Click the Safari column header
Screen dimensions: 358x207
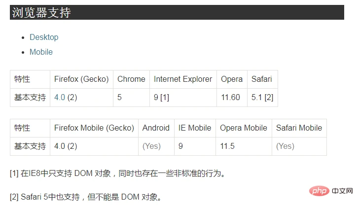pyautogui.click(x=262, y=79)
